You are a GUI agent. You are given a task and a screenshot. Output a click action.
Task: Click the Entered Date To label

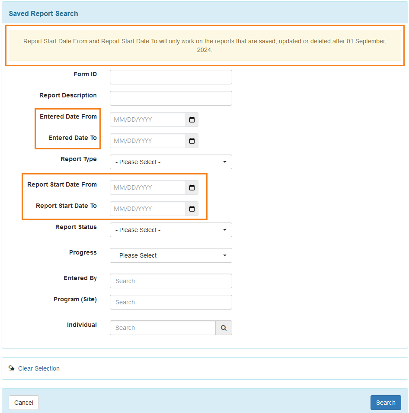click(73, 138)
